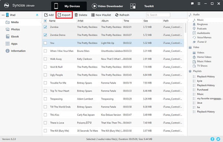Open the Twitter icon in status bar
This screenshot has width=223, height=142.
[x=218, y=139]
